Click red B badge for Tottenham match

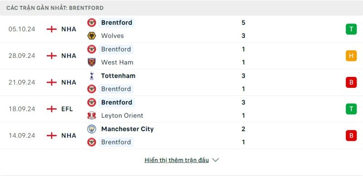tap(351, 82)
